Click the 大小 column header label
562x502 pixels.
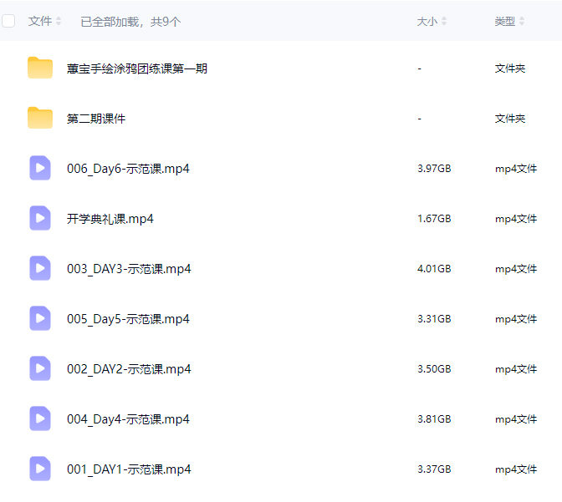point(427,22)
